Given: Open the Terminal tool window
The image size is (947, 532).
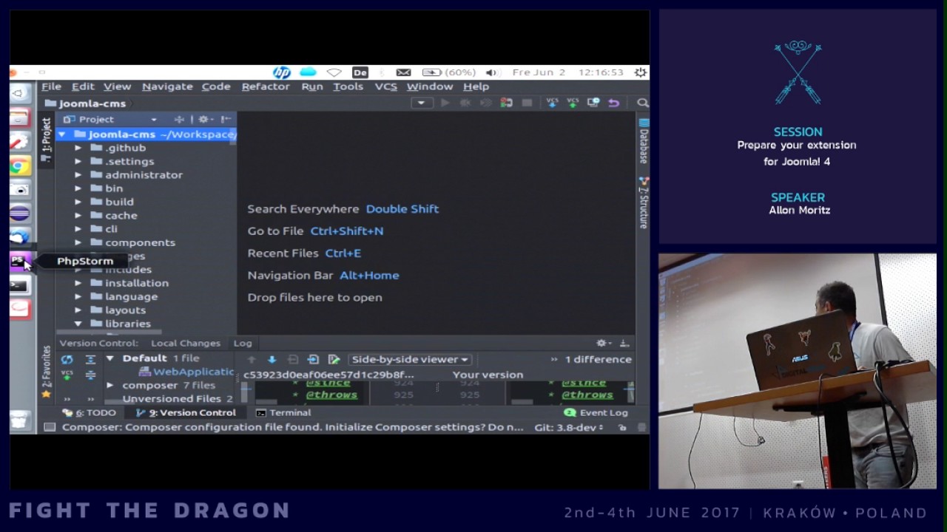Looking at the screenshot, I should coord(283,412).
